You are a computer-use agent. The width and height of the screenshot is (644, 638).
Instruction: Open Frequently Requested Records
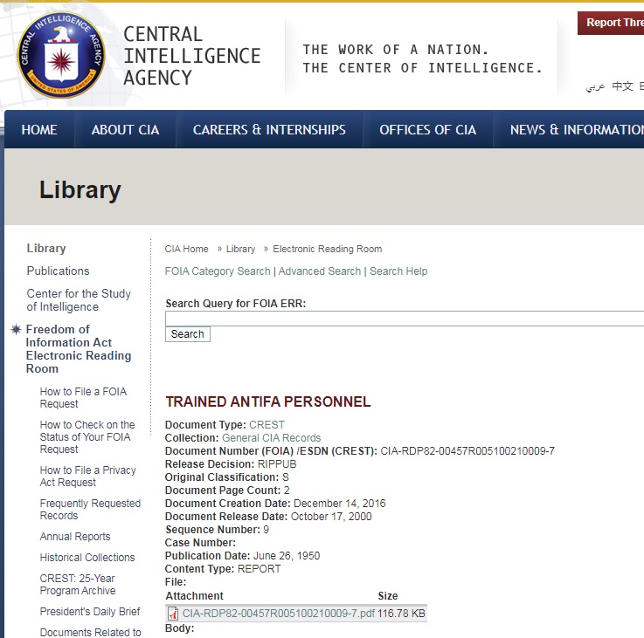click(90, 509)
